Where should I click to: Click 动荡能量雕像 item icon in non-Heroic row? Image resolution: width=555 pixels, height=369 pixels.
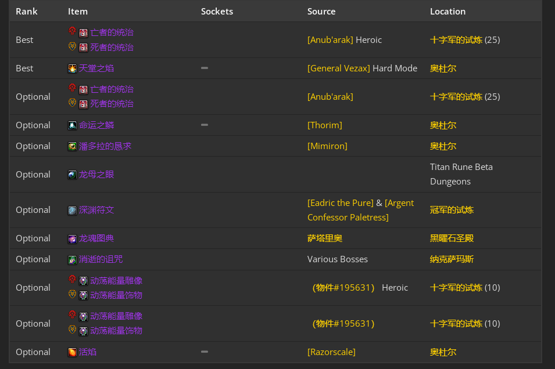tap(83, 317)
